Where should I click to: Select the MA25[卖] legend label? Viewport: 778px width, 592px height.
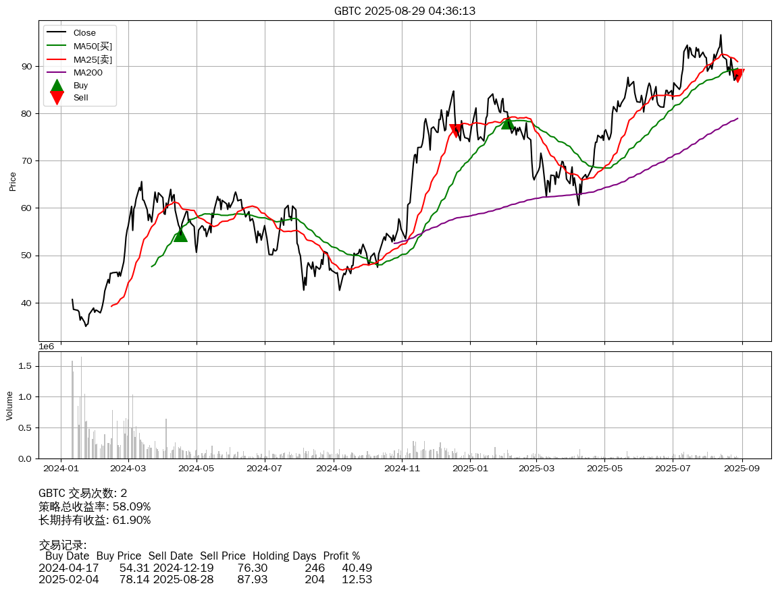(93, 59)
